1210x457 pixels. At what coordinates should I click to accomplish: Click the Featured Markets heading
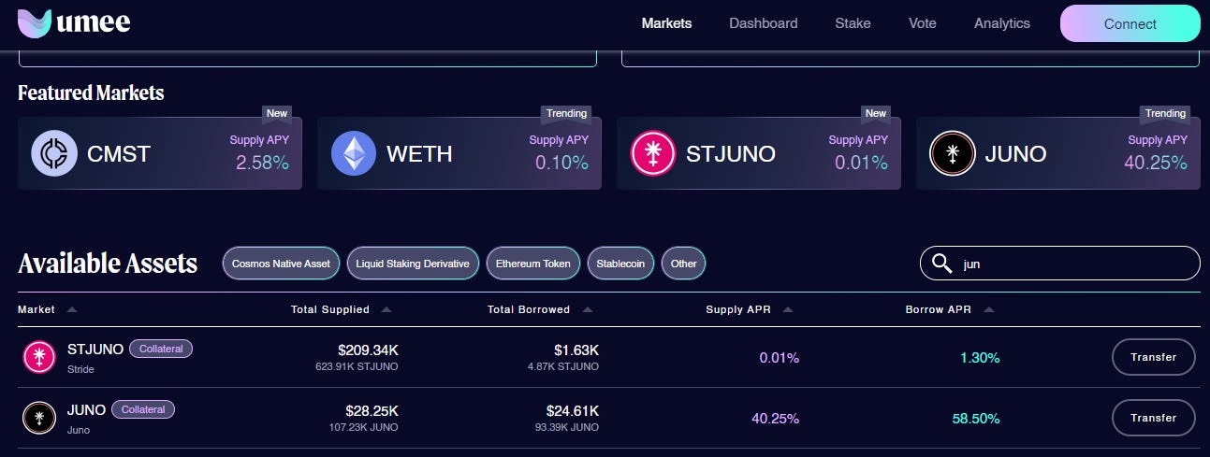pyautogui.click(x=91, y=93)
